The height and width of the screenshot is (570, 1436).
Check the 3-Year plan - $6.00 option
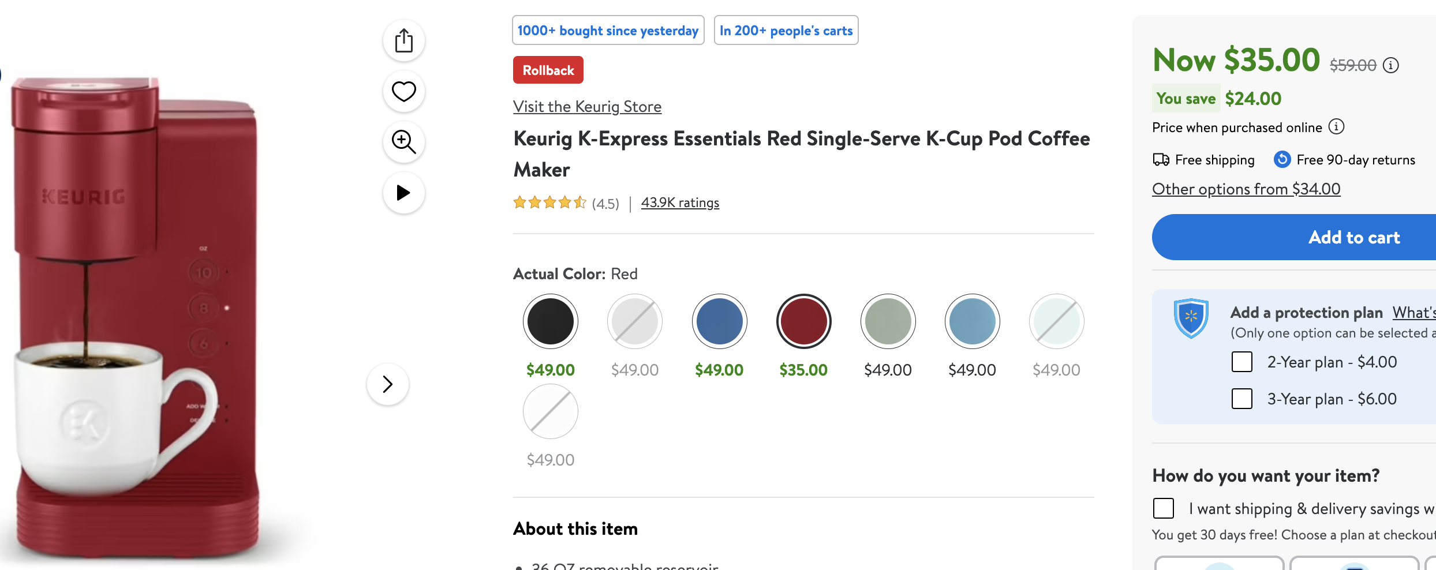click(x=1242, y=399)
